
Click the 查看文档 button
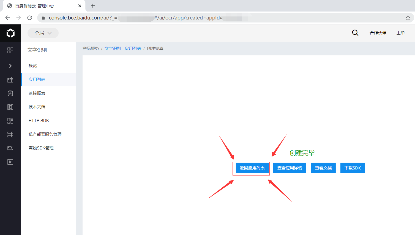323,168
